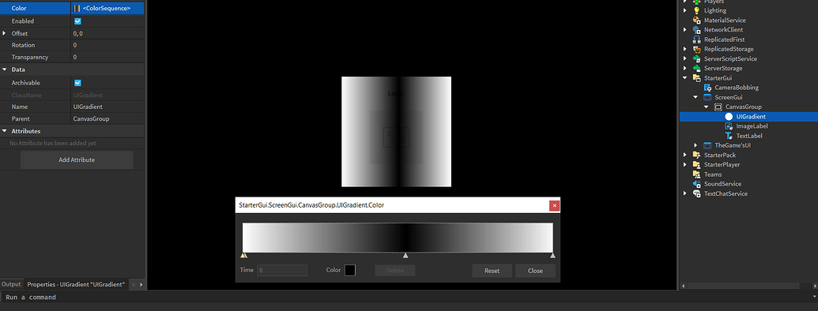Switch to the Output tab
The height and width of the screenshot is (311, 818).
11,284
